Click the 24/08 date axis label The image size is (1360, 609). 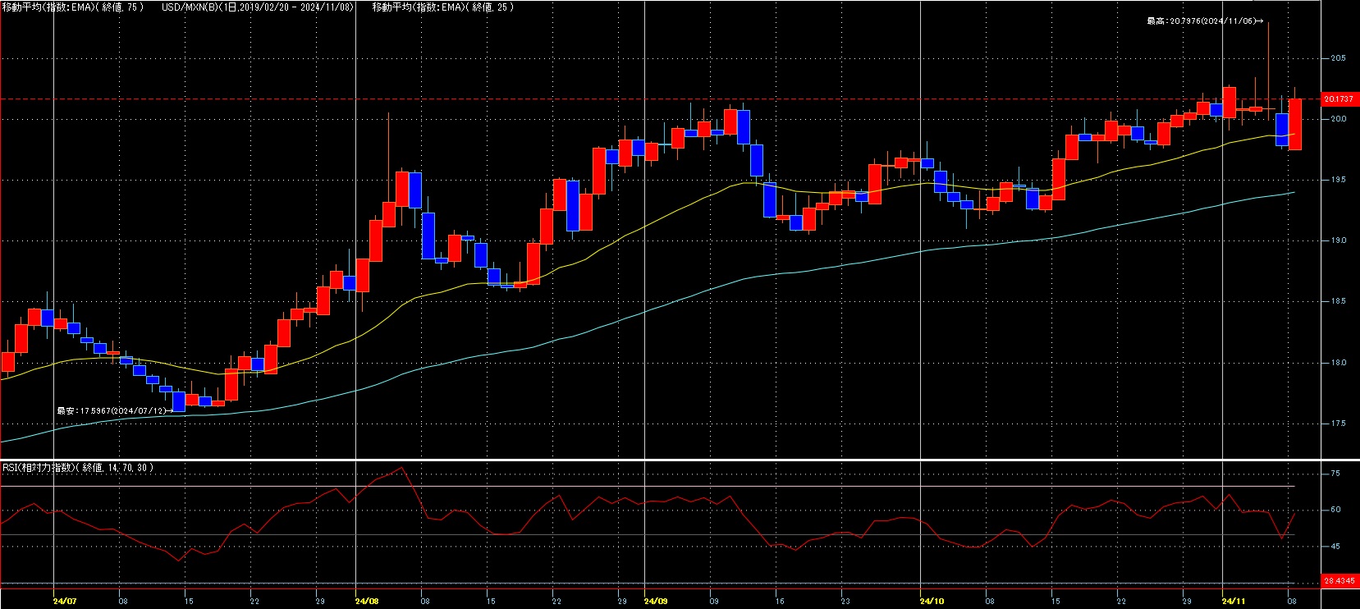coord(368,602)
